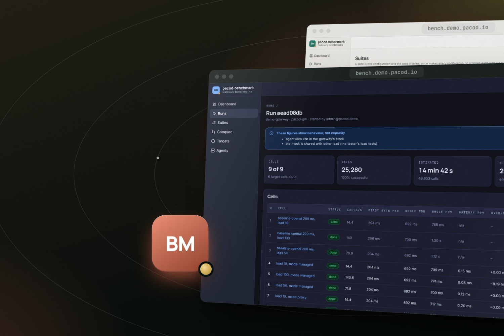
Task: Click the done badge in row 5
Action: click(333, 277)
